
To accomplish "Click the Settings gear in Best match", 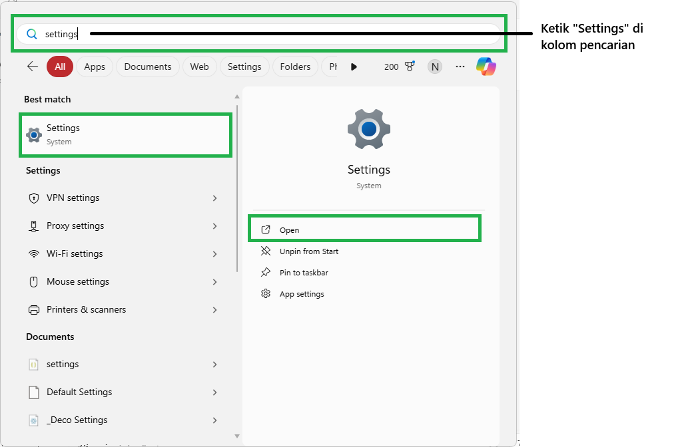I will pyautogui.click(x=34, y=134).
